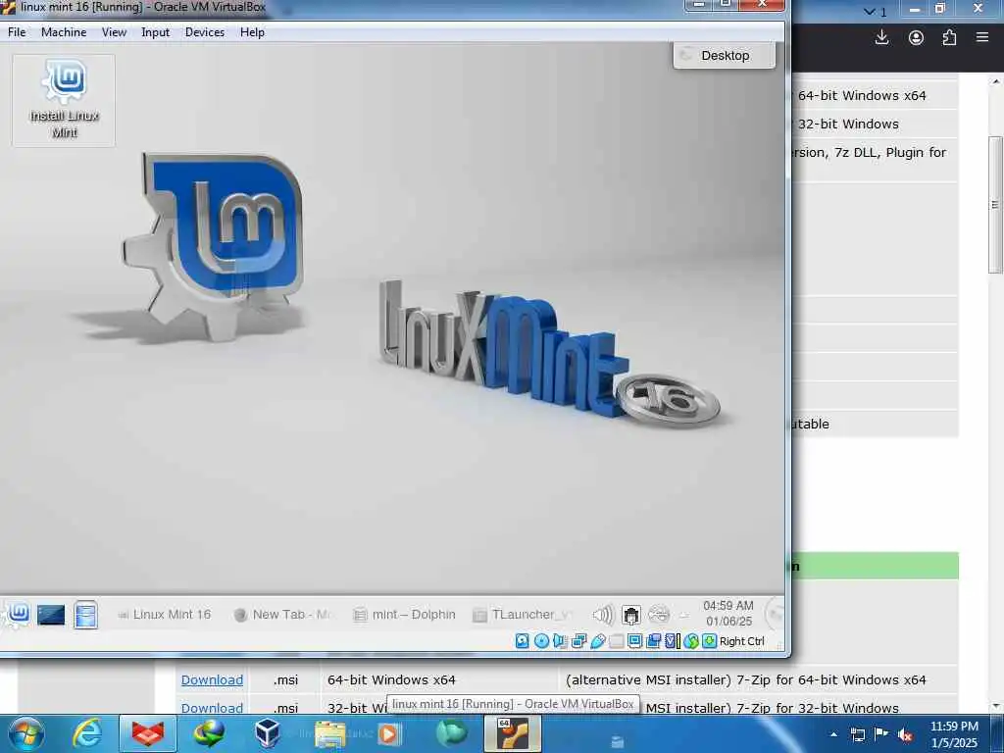This screenshot has height=753, width=1004.
Task: Open the Devices menu
Action: coord(204,32)
